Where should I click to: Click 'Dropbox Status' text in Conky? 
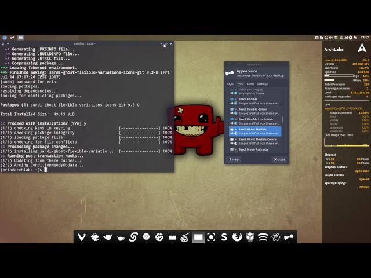(x=336, y=167)
